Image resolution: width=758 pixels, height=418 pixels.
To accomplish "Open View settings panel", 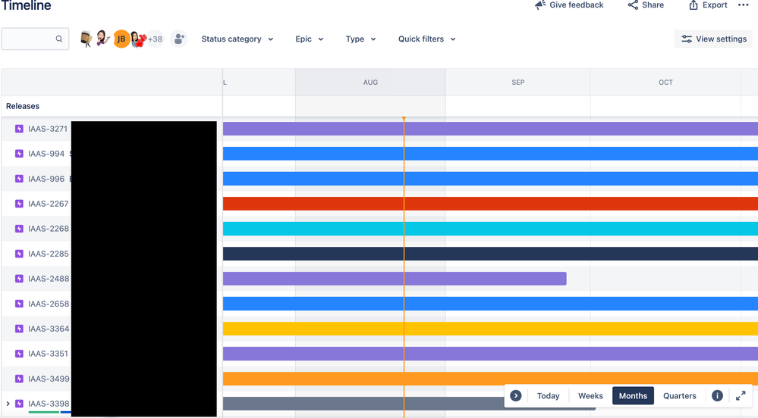I will pyautogui.click(x=713, y=39).
